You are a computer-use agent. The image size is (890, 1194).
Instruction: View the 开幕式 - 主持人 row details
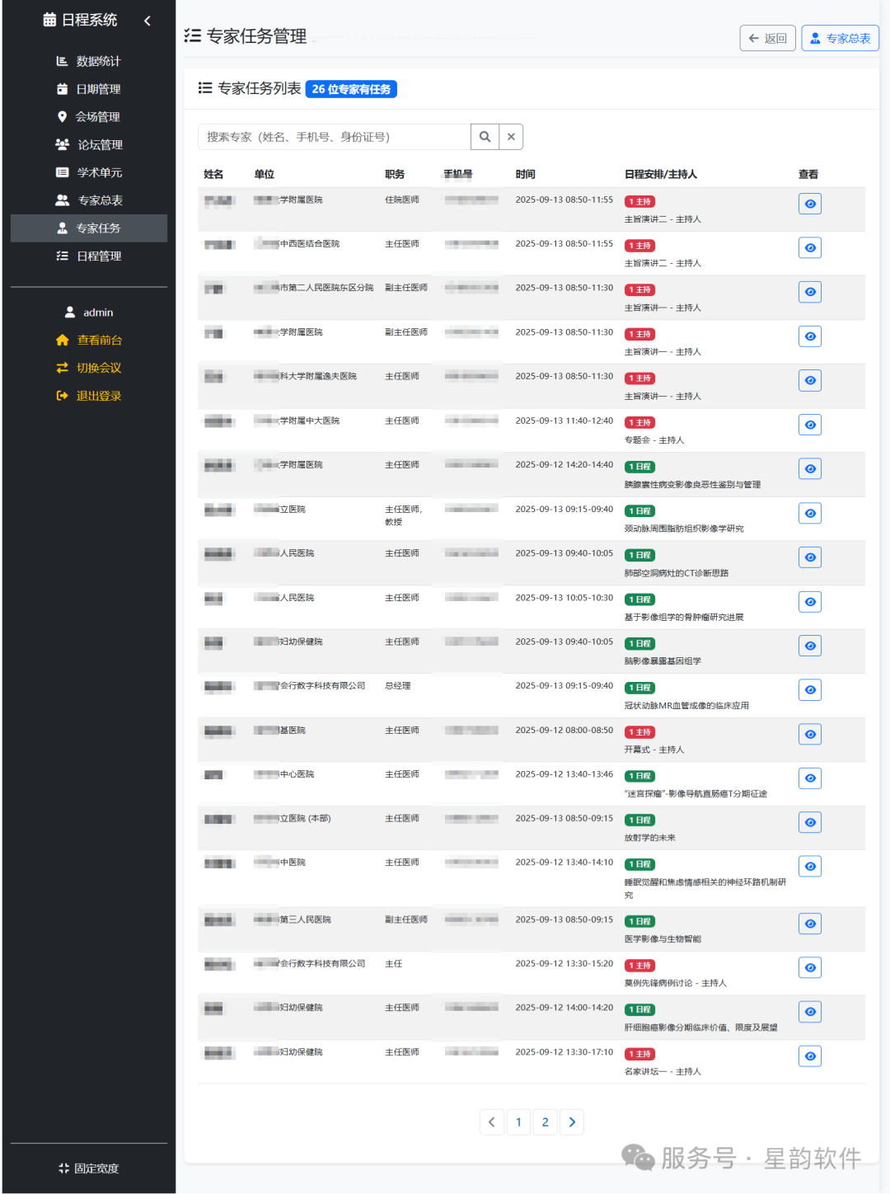pyautogui.click(x=810, y=735)
